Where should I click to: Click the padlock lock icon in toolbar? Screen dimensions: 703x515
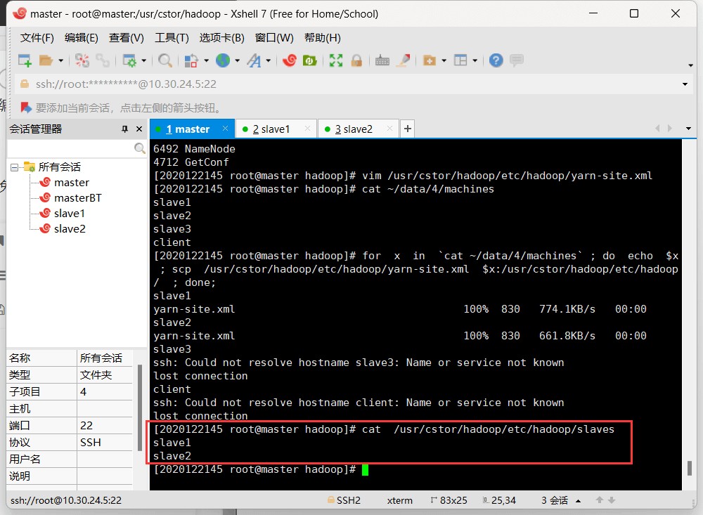click(356, 60)
